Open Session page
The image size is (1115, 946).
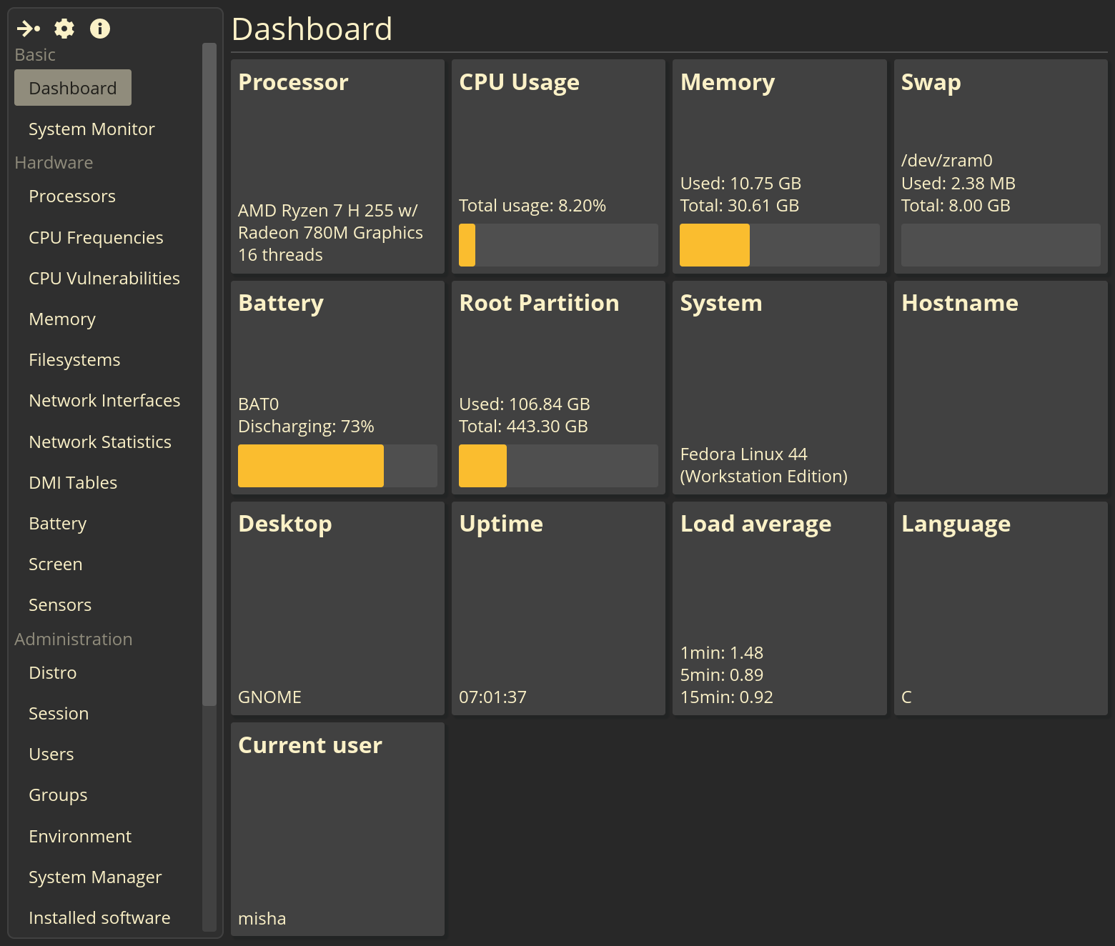coord(59,713)
